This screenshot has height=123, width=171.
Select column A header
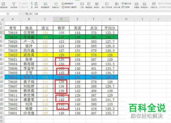point(13,19)
